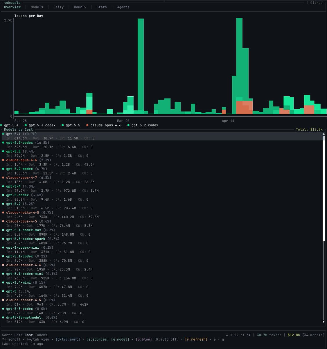Click the model list scrollbar thumb
The height and width of the screenshot is (349, 327).
(x=324, y=188)
